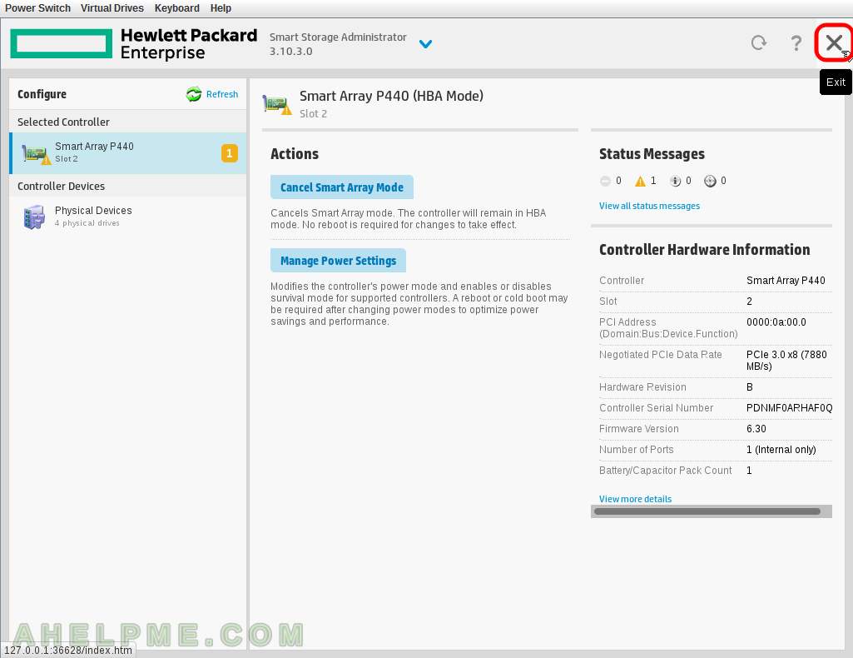Click the Manage Power Settings button
853x658 pixels.
(x=338, y=261)
